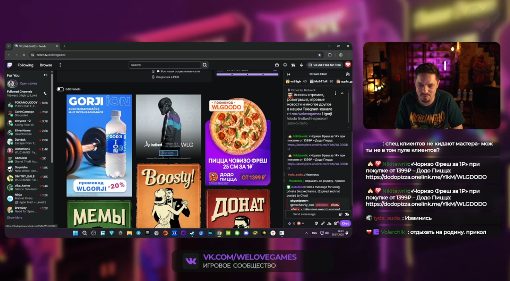This screenshot has height=281, width=510.
Task: Open moderator shield icon below chat input
Action: pyautogui.click(x=316, y=223)
